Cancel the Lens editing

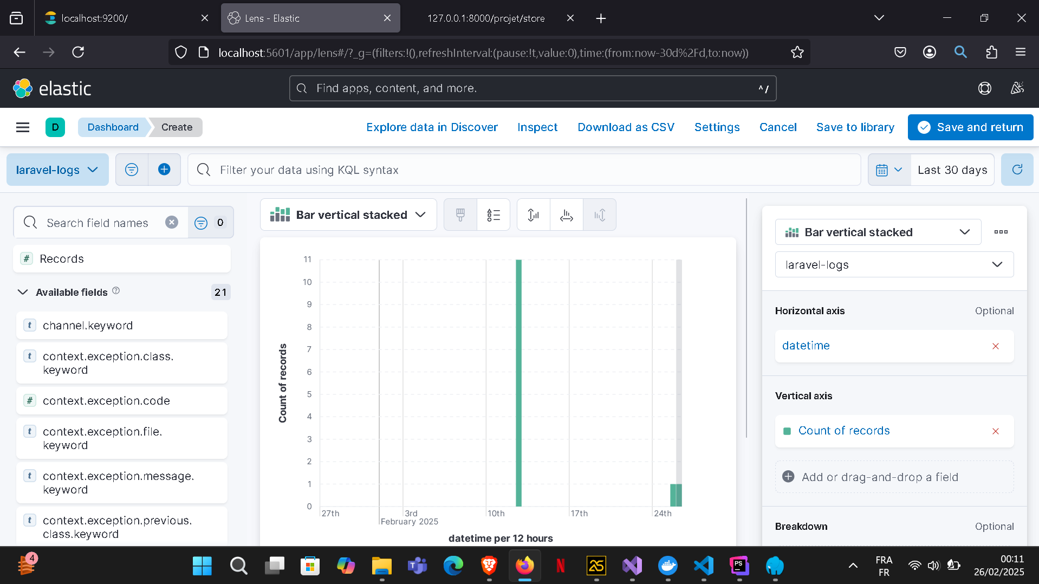point(778,127)
